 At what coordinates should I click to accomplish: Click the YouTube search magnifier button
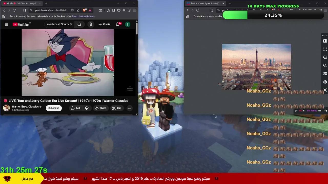[x=79, y=24]
